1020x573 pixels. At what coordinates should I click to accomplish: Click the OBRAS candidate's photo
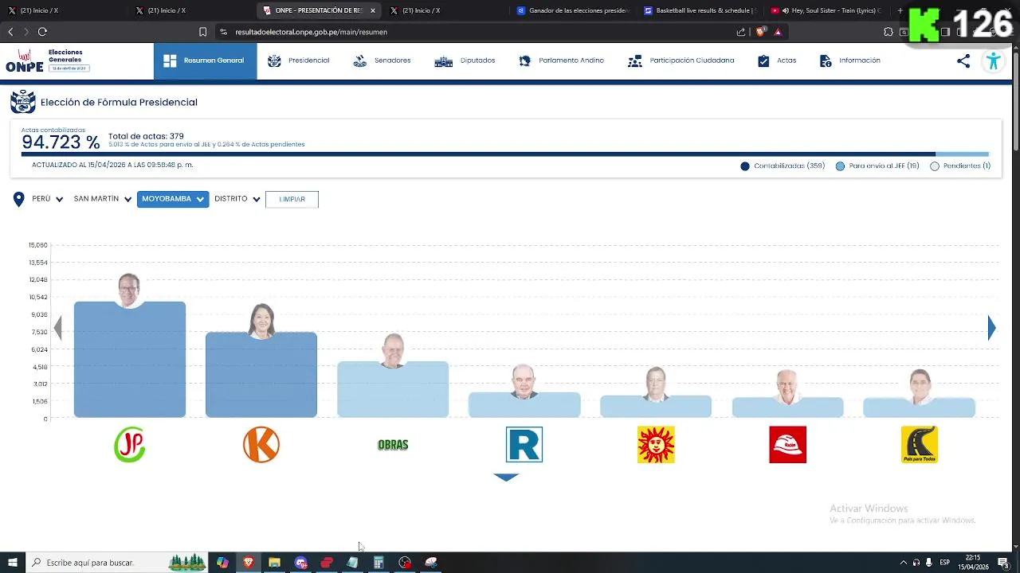[393, 350]
